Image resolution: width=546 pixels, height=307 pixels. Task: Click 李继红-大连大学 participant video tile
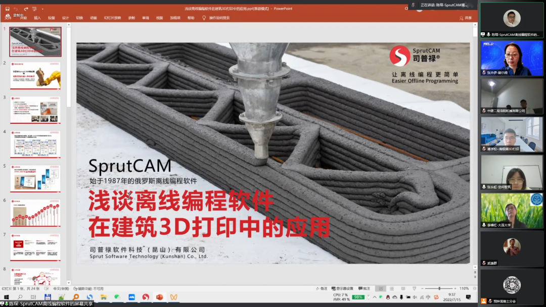pos(512,211)
